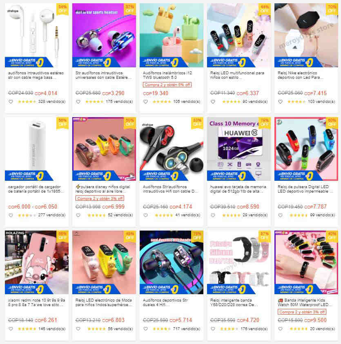The height and width of the screenshot is (344, 341).
Task: Open the Huawei 1024GB memory card image
Action: coord(238,149)
